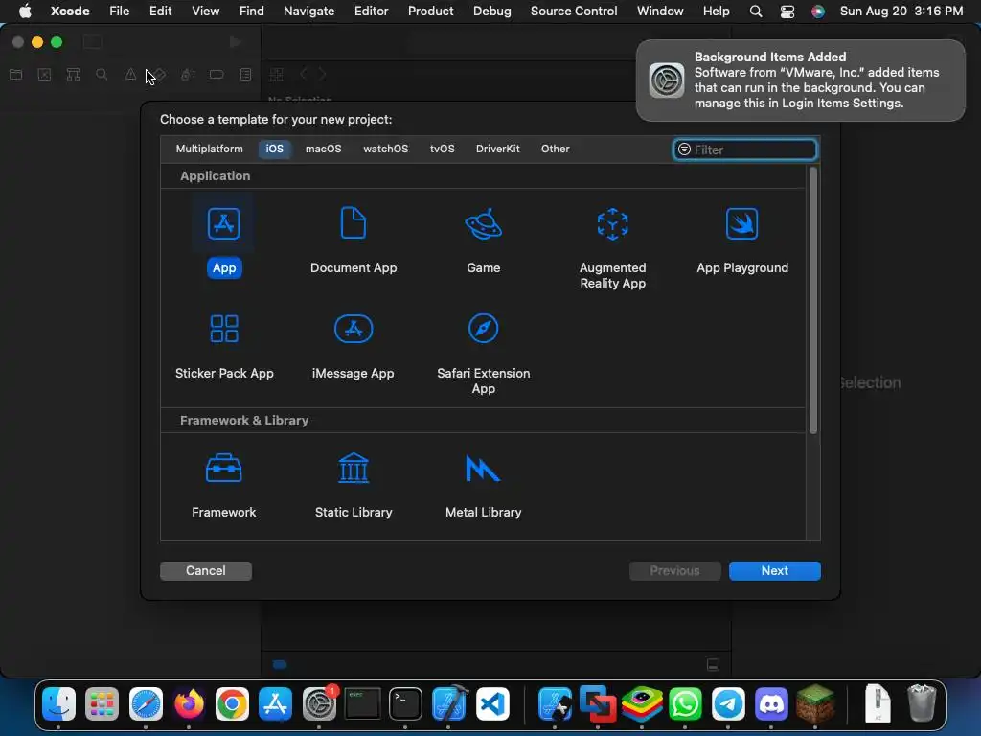Image resolution: width=981 pixels, height=736 pixels.
Task: Open the Background Items Added notification
Action: 801,80
